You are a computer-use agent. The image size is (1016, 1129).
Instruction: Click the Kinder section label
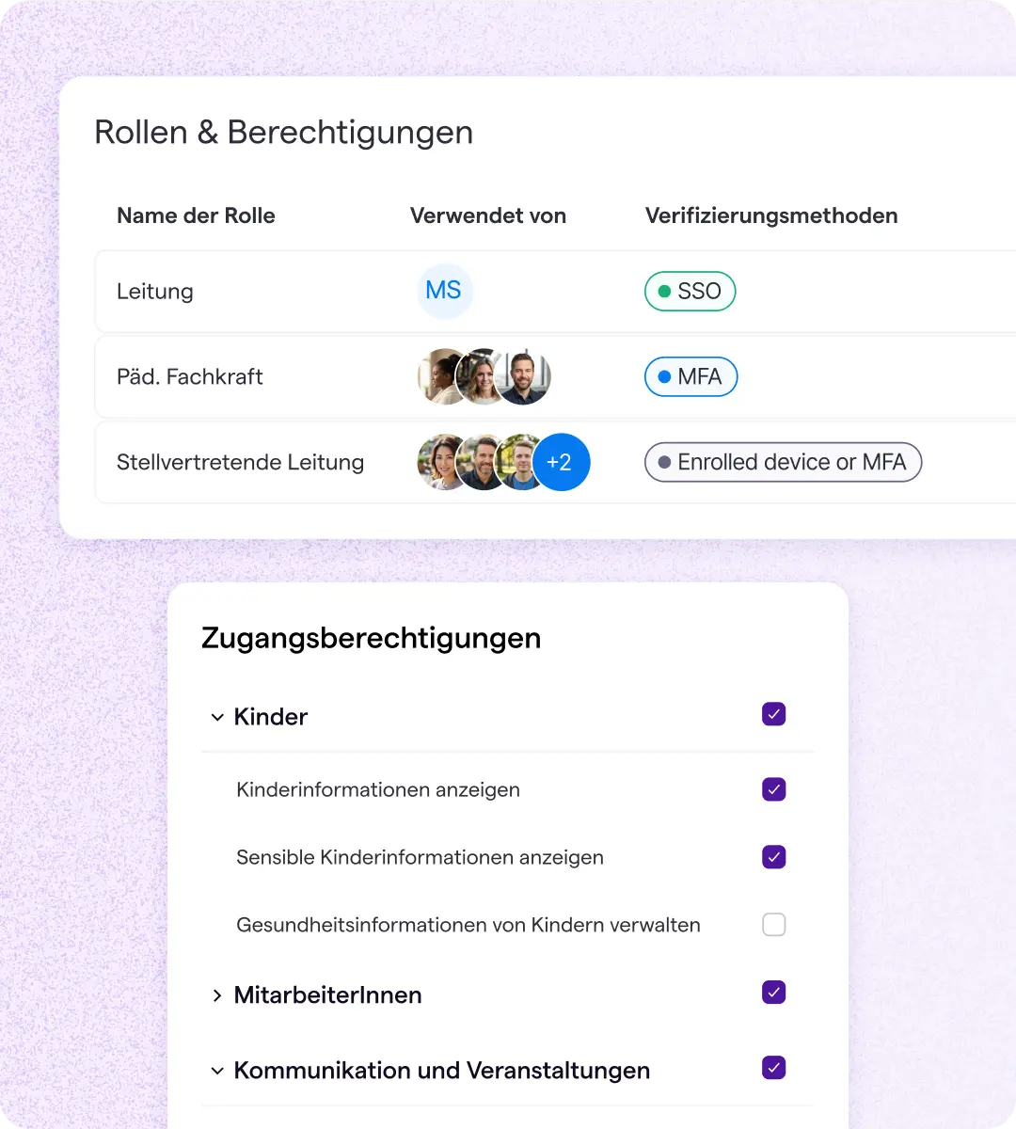coord(271,717)
